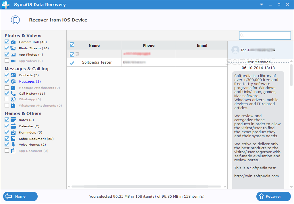Click the contact avatar in message preview
This screenshot has height=204, width=294.
[235, 50]
